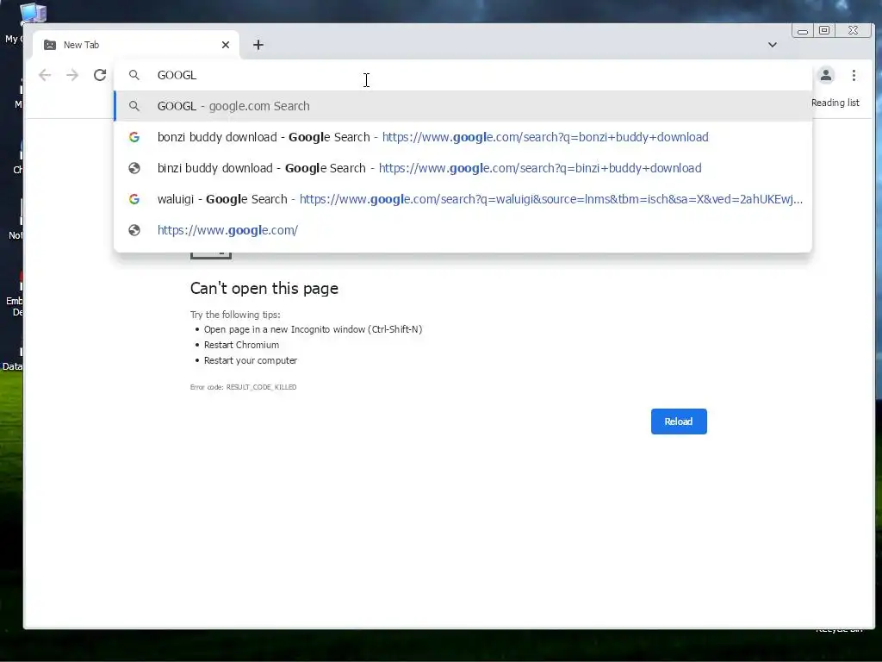Open the tab search chevron dropdown
The image size is (882, 662).
tap(773, 45)
